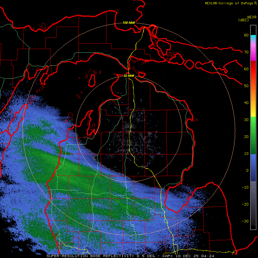Select the 60 value on dBZ scale
Image resolution: width=258 pixels, height=258 pixels.
246,69
